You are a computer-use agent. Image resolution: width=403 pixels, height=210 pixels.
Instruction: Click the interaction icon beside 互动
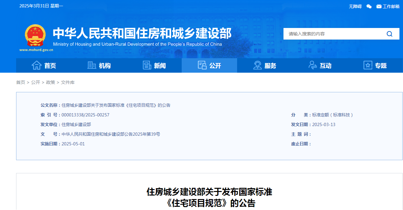pyautogui.click(x=312, y=65)
